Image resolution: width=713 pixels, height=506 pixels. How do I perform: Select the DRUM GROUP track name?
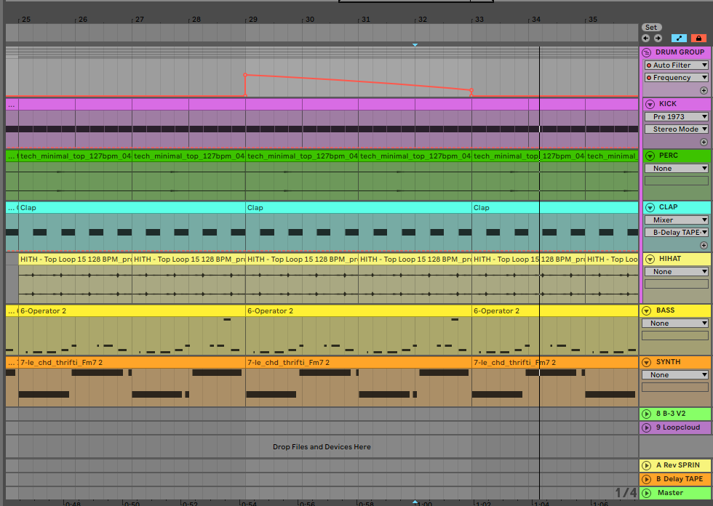[680, 52]
